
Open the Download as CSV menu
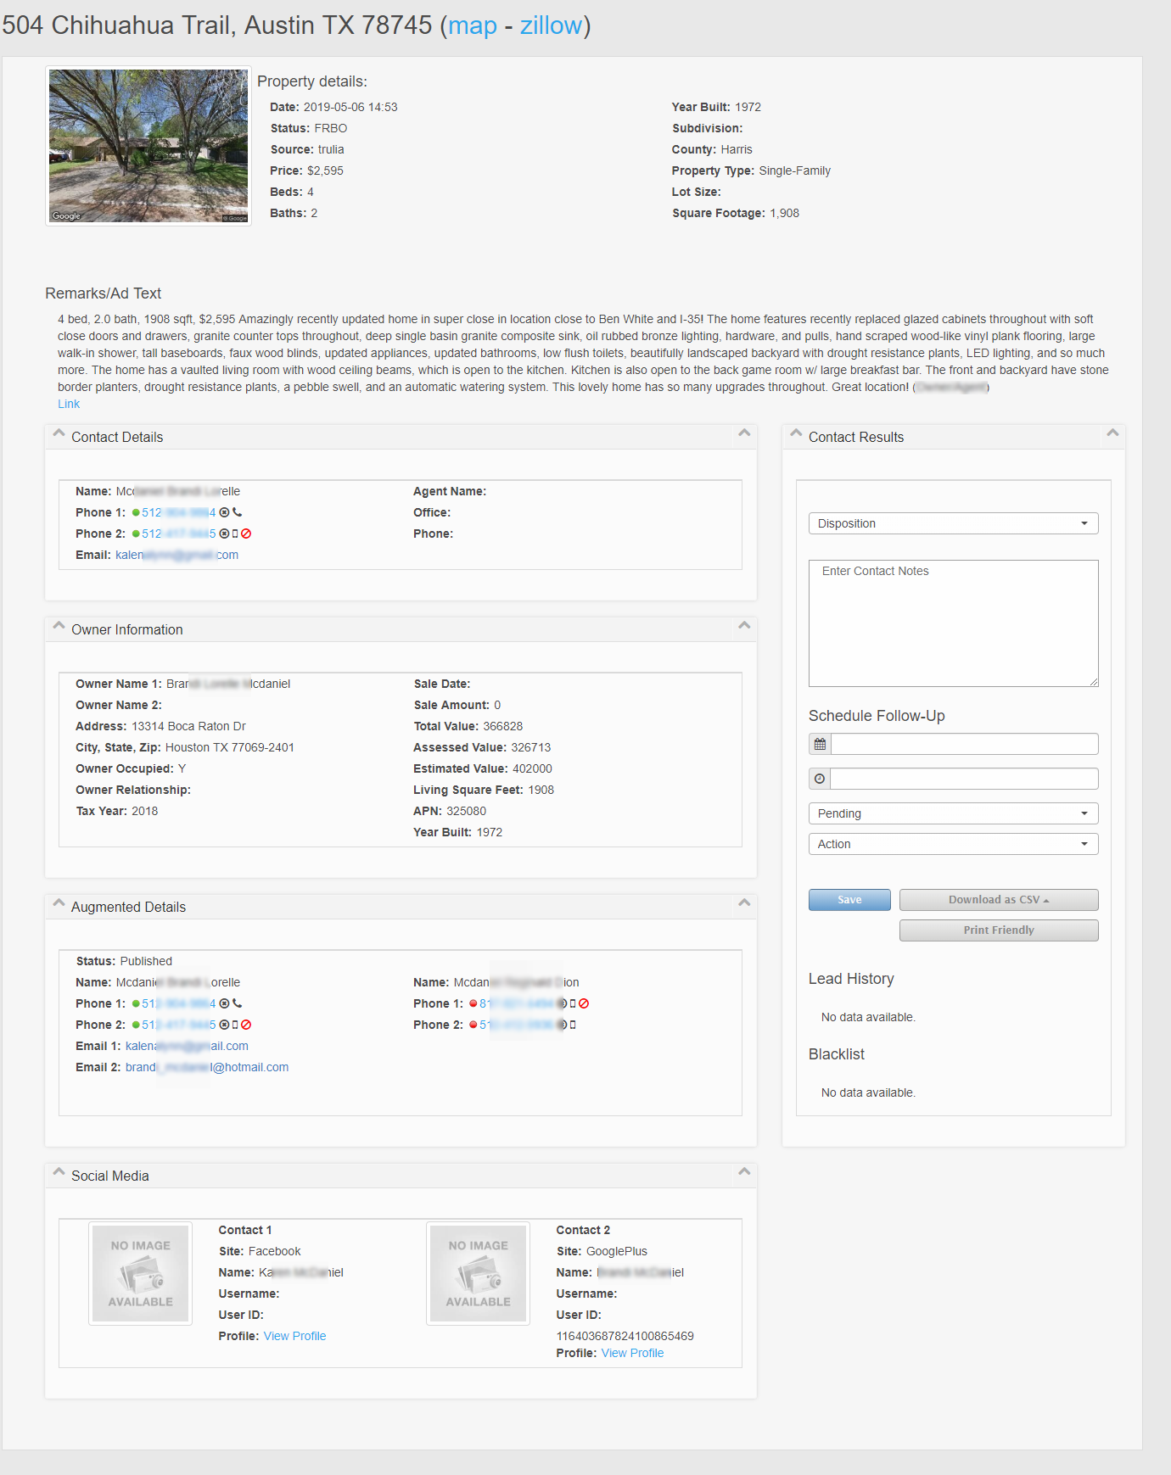point(999,900)
